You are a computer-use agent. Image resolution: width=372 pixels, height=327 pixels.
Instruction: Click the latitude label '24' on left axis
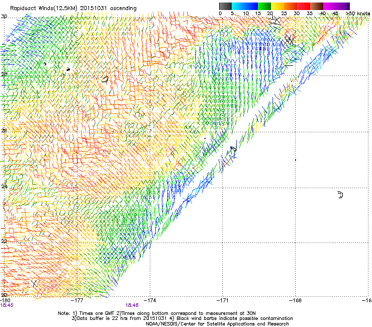[x=4, y=187]
